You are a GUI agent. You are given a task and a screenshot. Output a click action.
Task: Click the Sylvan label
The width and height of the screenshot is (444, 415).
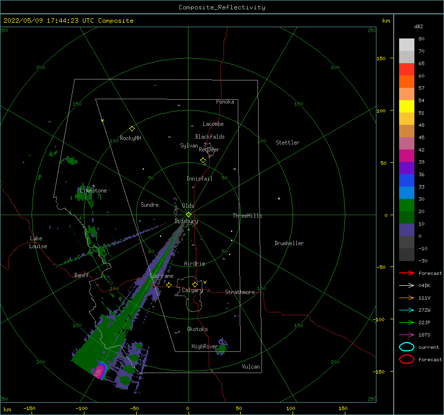[x=189, y=146]
